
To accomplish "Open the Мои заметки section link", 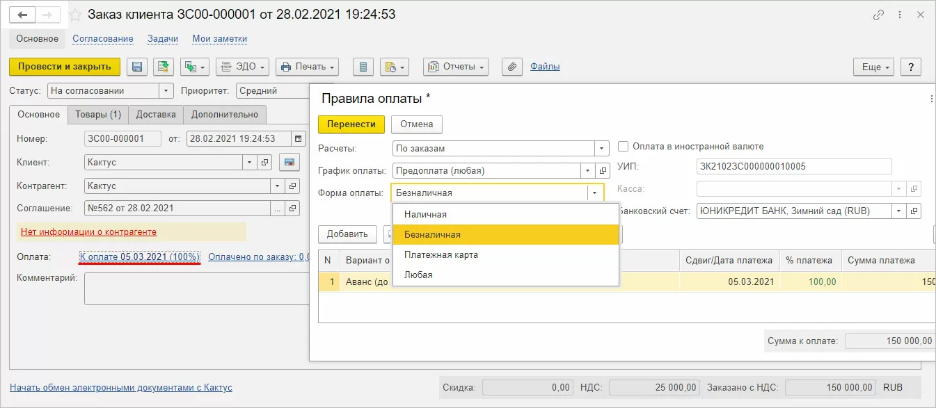I will [x=220, y=39].
